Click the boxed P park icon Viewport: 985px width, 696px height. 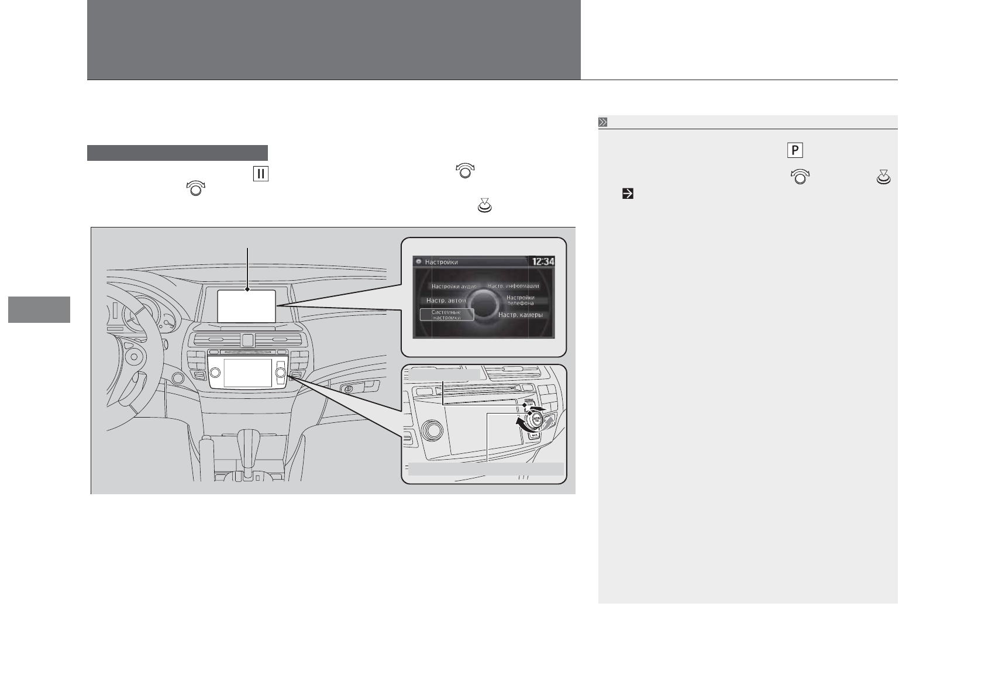pos(795,151)
